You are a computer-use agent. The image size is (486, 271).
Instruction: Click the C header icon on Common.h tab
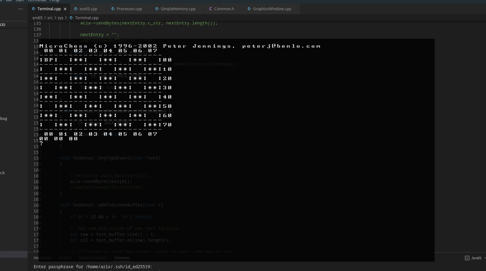click(211, 9)
